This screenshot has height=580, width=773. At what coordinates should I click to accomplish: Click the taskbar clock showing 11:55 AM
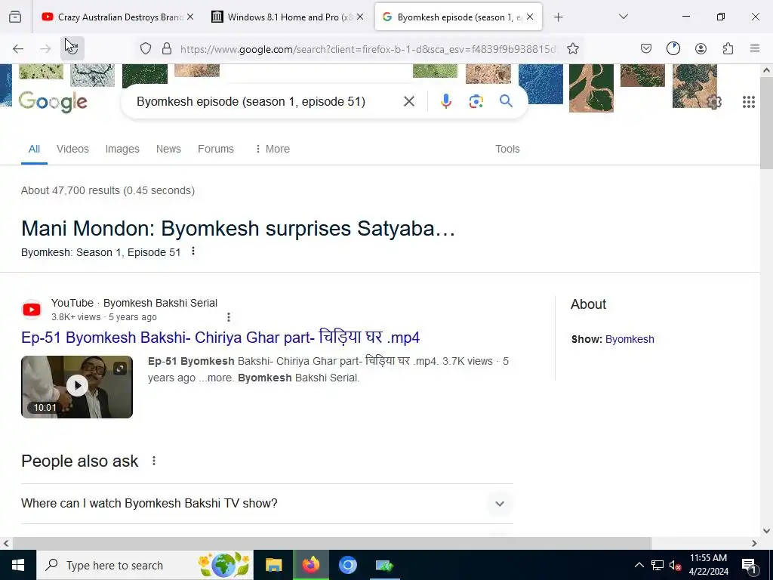coord(708,565)
